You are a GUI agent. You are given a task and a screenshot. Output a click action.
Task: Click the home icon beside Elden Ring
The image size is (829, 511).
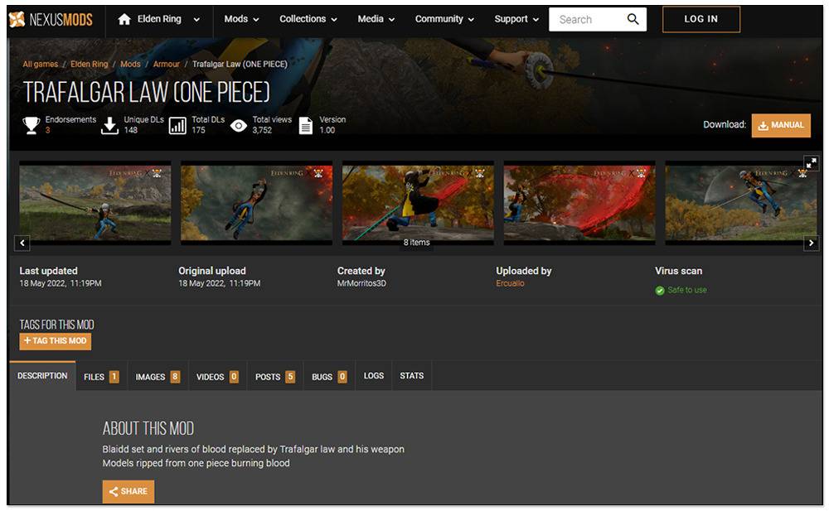click(124, 20)
